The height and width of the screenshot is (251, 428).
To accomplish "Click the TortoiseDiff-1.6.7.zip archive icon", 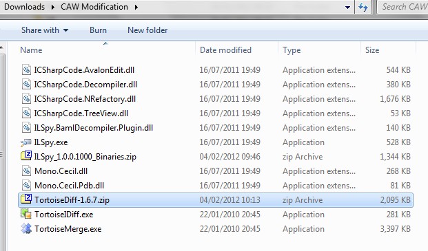I will [26, 199].
